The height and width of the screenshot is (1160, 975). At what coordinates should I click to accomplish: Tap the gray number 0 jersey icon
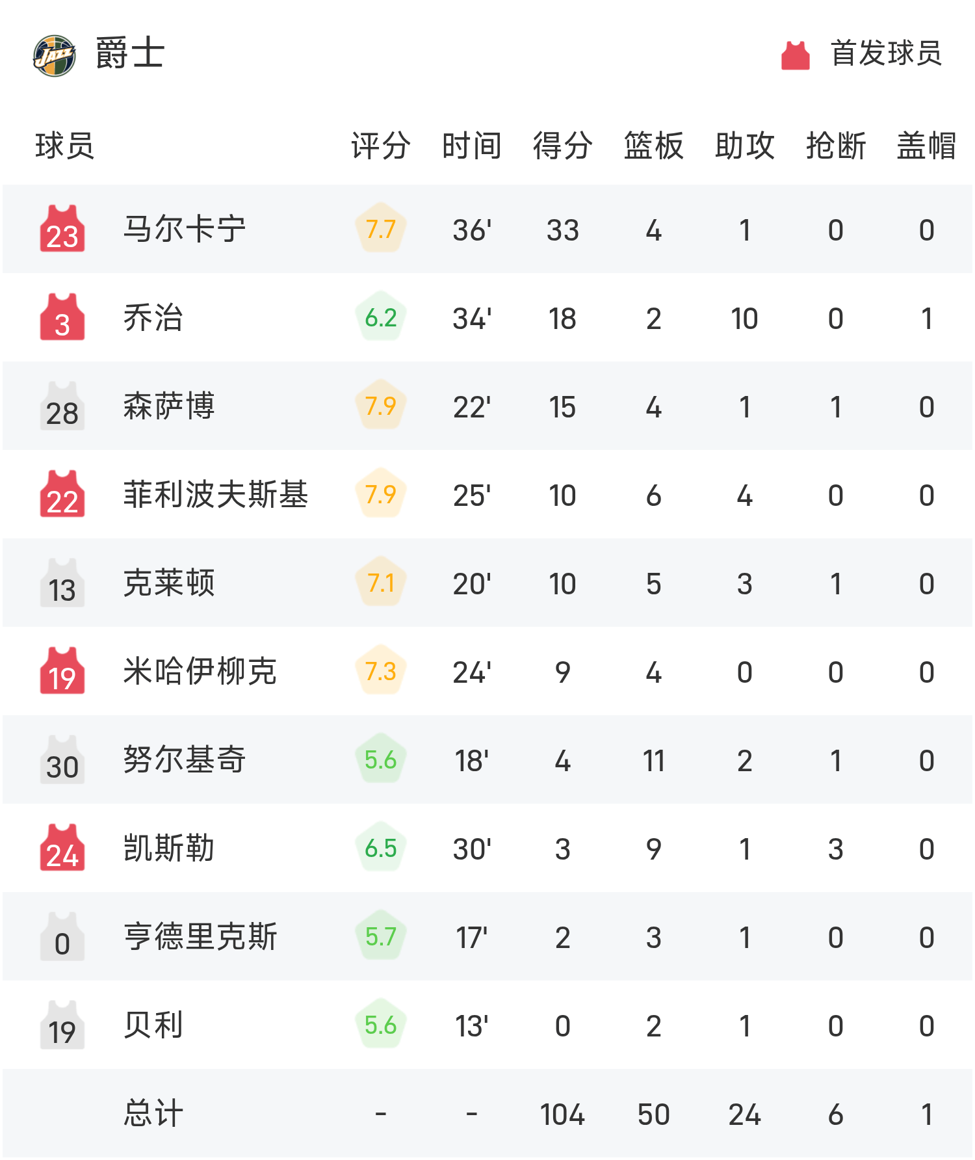click(62, 936)
